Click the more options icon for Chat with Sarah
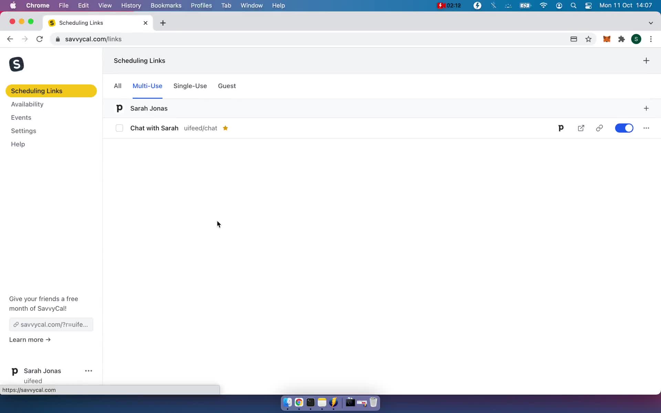This screenshot has width=661, height=413. pyautogui.click(x=646, y=128)
